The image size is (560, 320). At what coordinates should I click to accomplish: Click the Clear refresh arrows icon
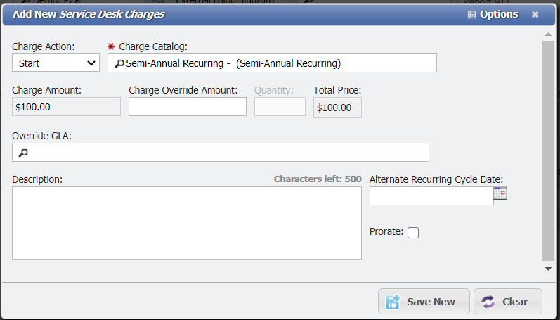click(x=488, y=302)
